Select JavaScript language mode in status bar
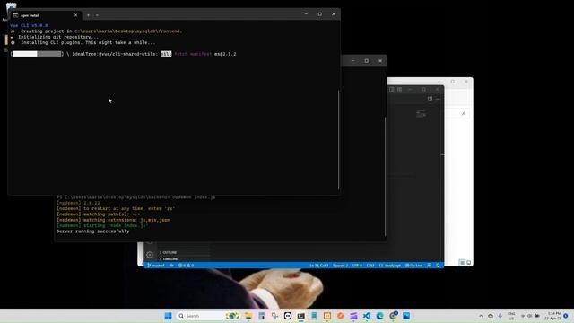 [x=390, y=266]
